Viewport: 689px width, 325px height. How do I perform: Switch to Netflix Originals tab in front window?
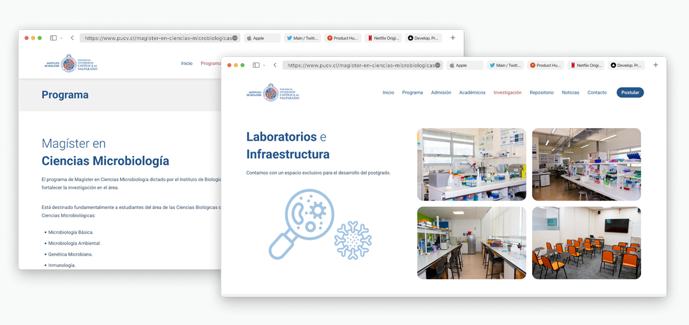(x=586, y=65)
